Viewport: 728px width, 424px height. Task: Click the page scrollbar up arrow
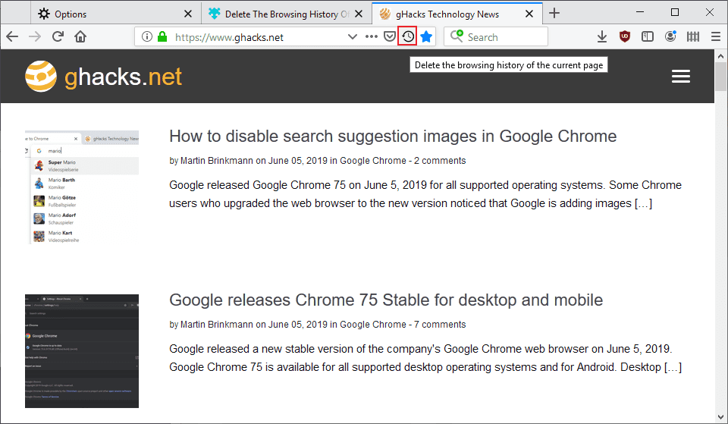pyautogui.click(x=720, y=56)
